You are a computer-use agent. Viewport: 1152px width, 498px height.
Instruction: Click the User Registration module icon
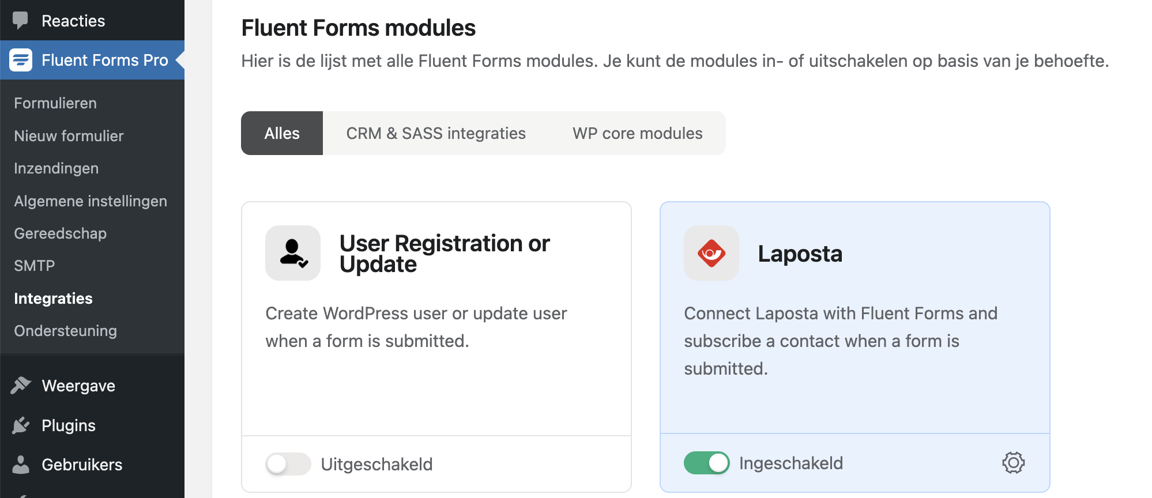click(293, 253)
